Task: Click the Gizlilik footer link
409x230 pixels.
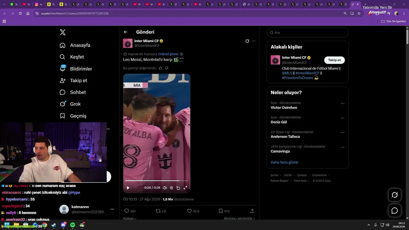Action: [x=288, y=175]
